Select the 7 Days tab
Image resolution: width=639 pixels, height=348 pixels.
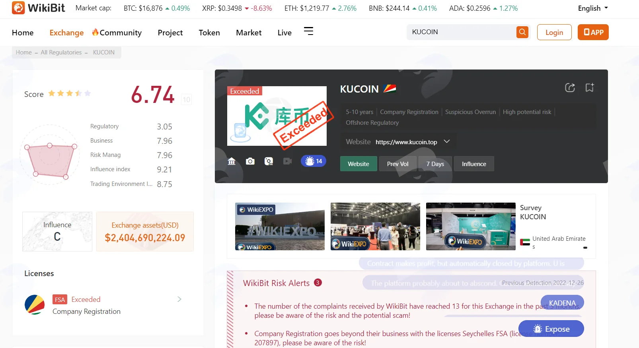point(435,164)
